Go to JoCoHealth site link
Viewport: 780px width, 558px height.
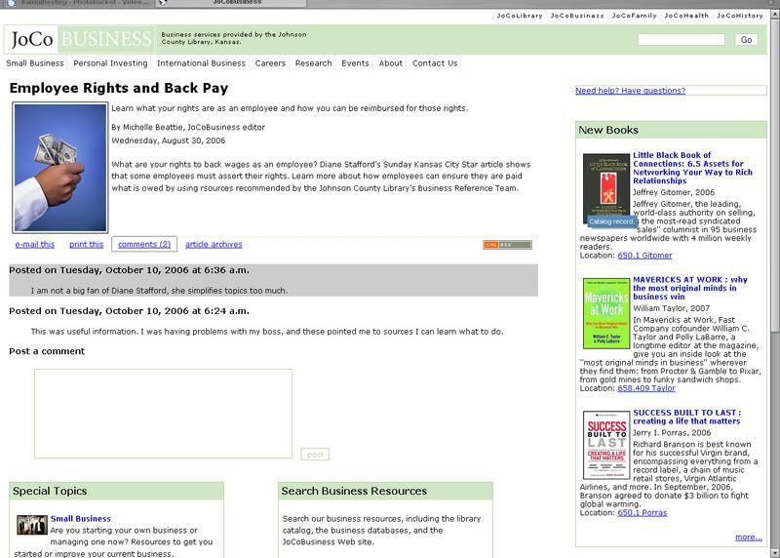tap(686, 16)
